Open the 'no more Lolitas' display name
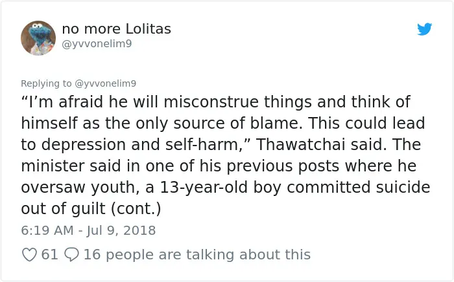454x282 pixels. [116, 29]
